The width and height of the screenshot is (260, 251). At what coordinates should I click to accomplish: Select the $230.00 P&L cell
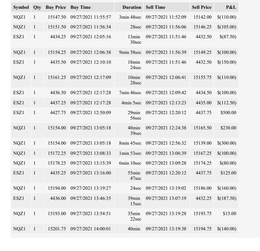[226, 130]
